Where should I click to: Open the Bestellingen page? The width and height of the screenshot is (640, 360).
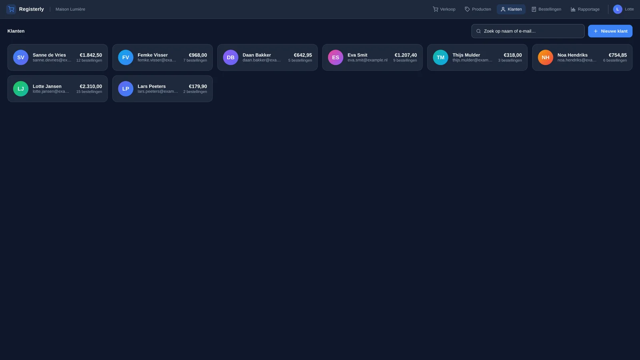(546, 9)
